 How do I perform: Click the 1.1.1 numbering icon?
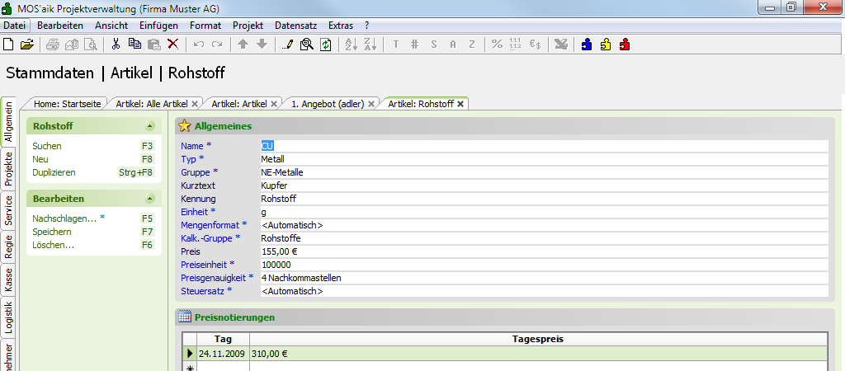[x=515, y=45]
